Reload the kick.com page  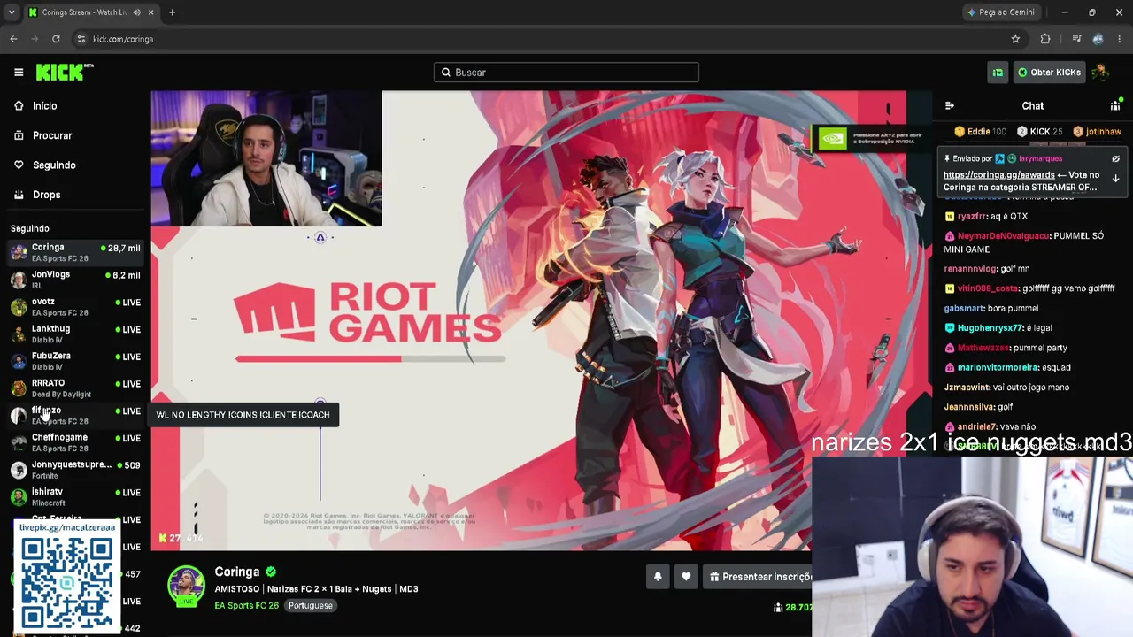click(56, 39)
